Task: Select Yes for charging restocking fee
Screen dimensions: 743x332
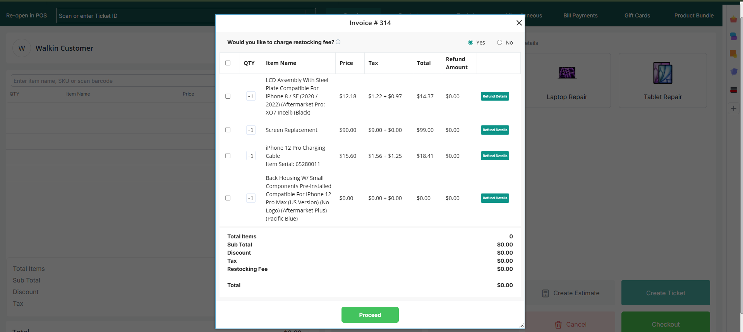Action: (470, 43)
